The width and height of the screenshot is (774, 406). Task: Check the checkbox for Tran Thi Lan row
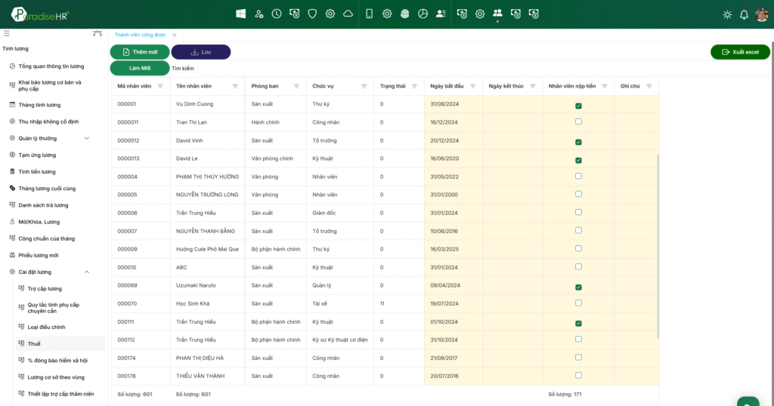[578, 121]
